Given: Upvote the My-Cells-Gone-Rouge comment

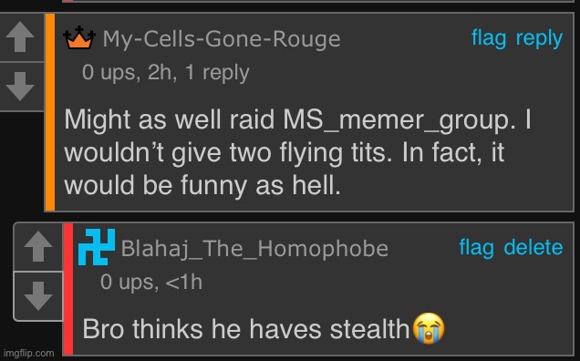Looking at the screenshot, I should click(x=20, y=37).
